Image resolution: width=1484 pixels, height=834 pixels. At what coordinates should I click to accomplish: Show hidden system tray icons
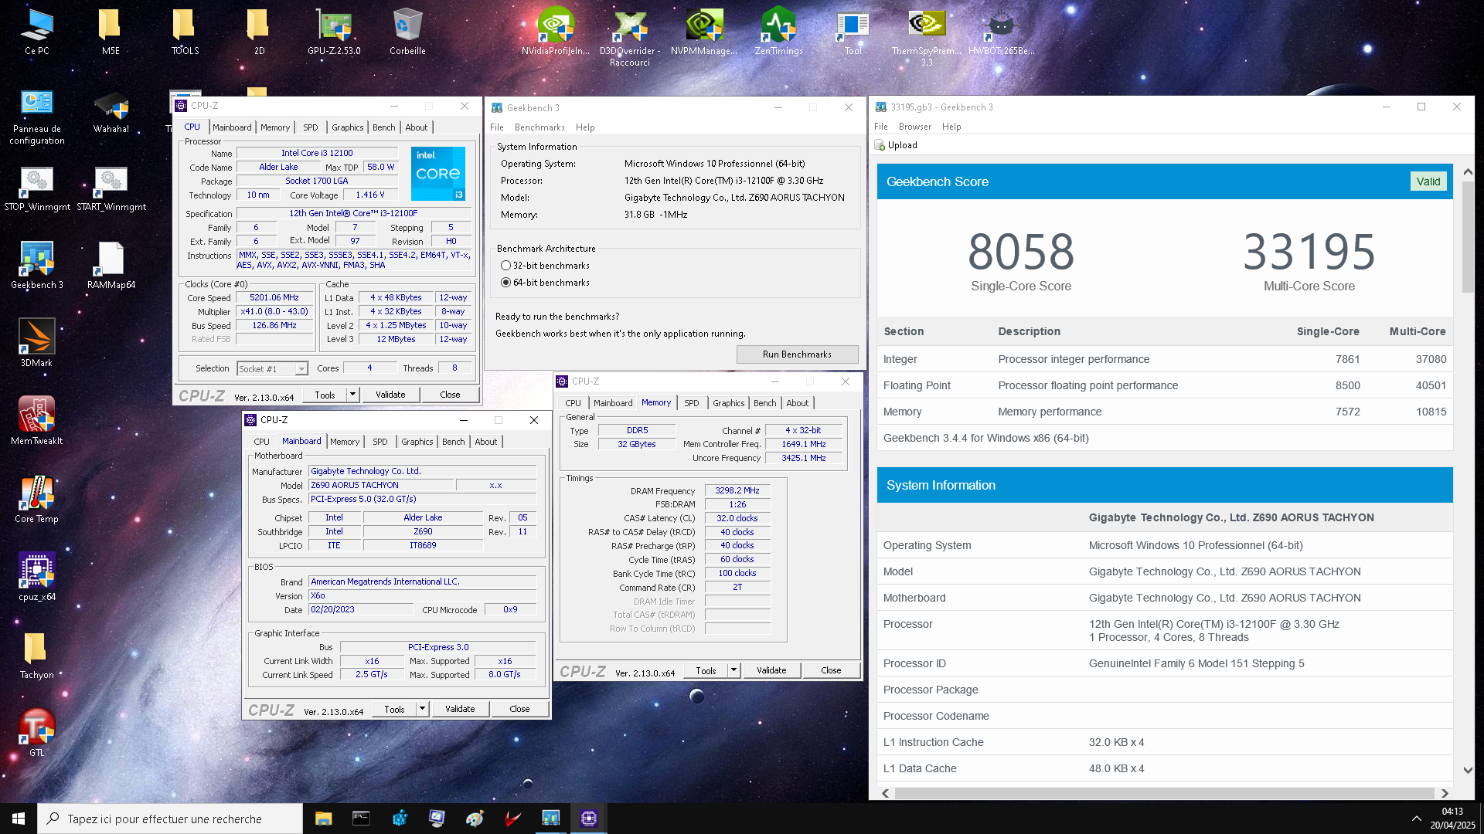tap(1416, 819)
